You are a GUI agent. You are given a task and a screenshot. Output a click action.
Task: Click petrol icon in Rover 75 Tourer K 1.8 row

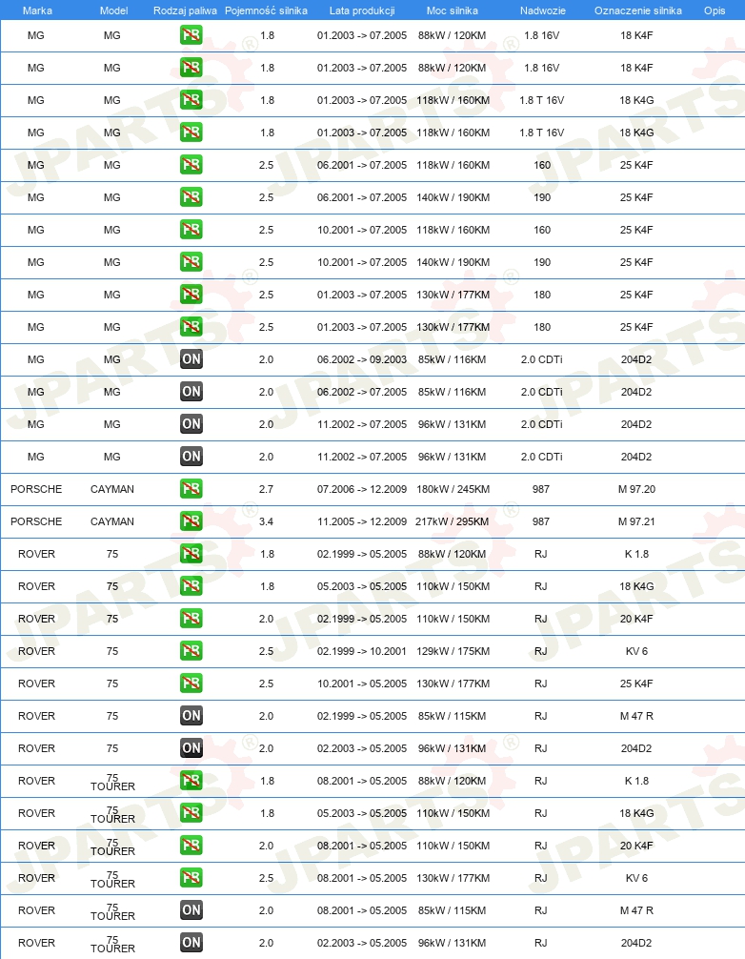(191, 781)
